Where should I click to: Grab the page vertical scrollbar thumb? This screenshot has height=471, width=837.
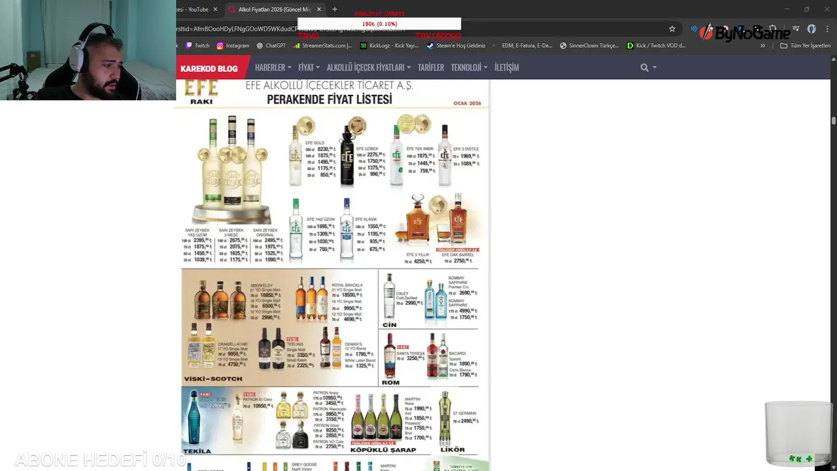click(x=834, y=120)
